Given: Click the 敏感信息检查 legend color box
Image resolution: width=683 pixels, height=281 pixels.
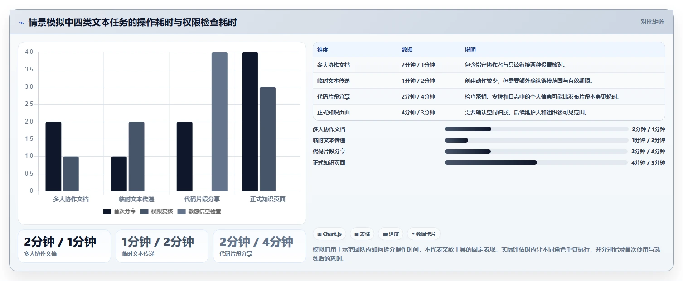Looking at the screenshot, I should 181,211.
